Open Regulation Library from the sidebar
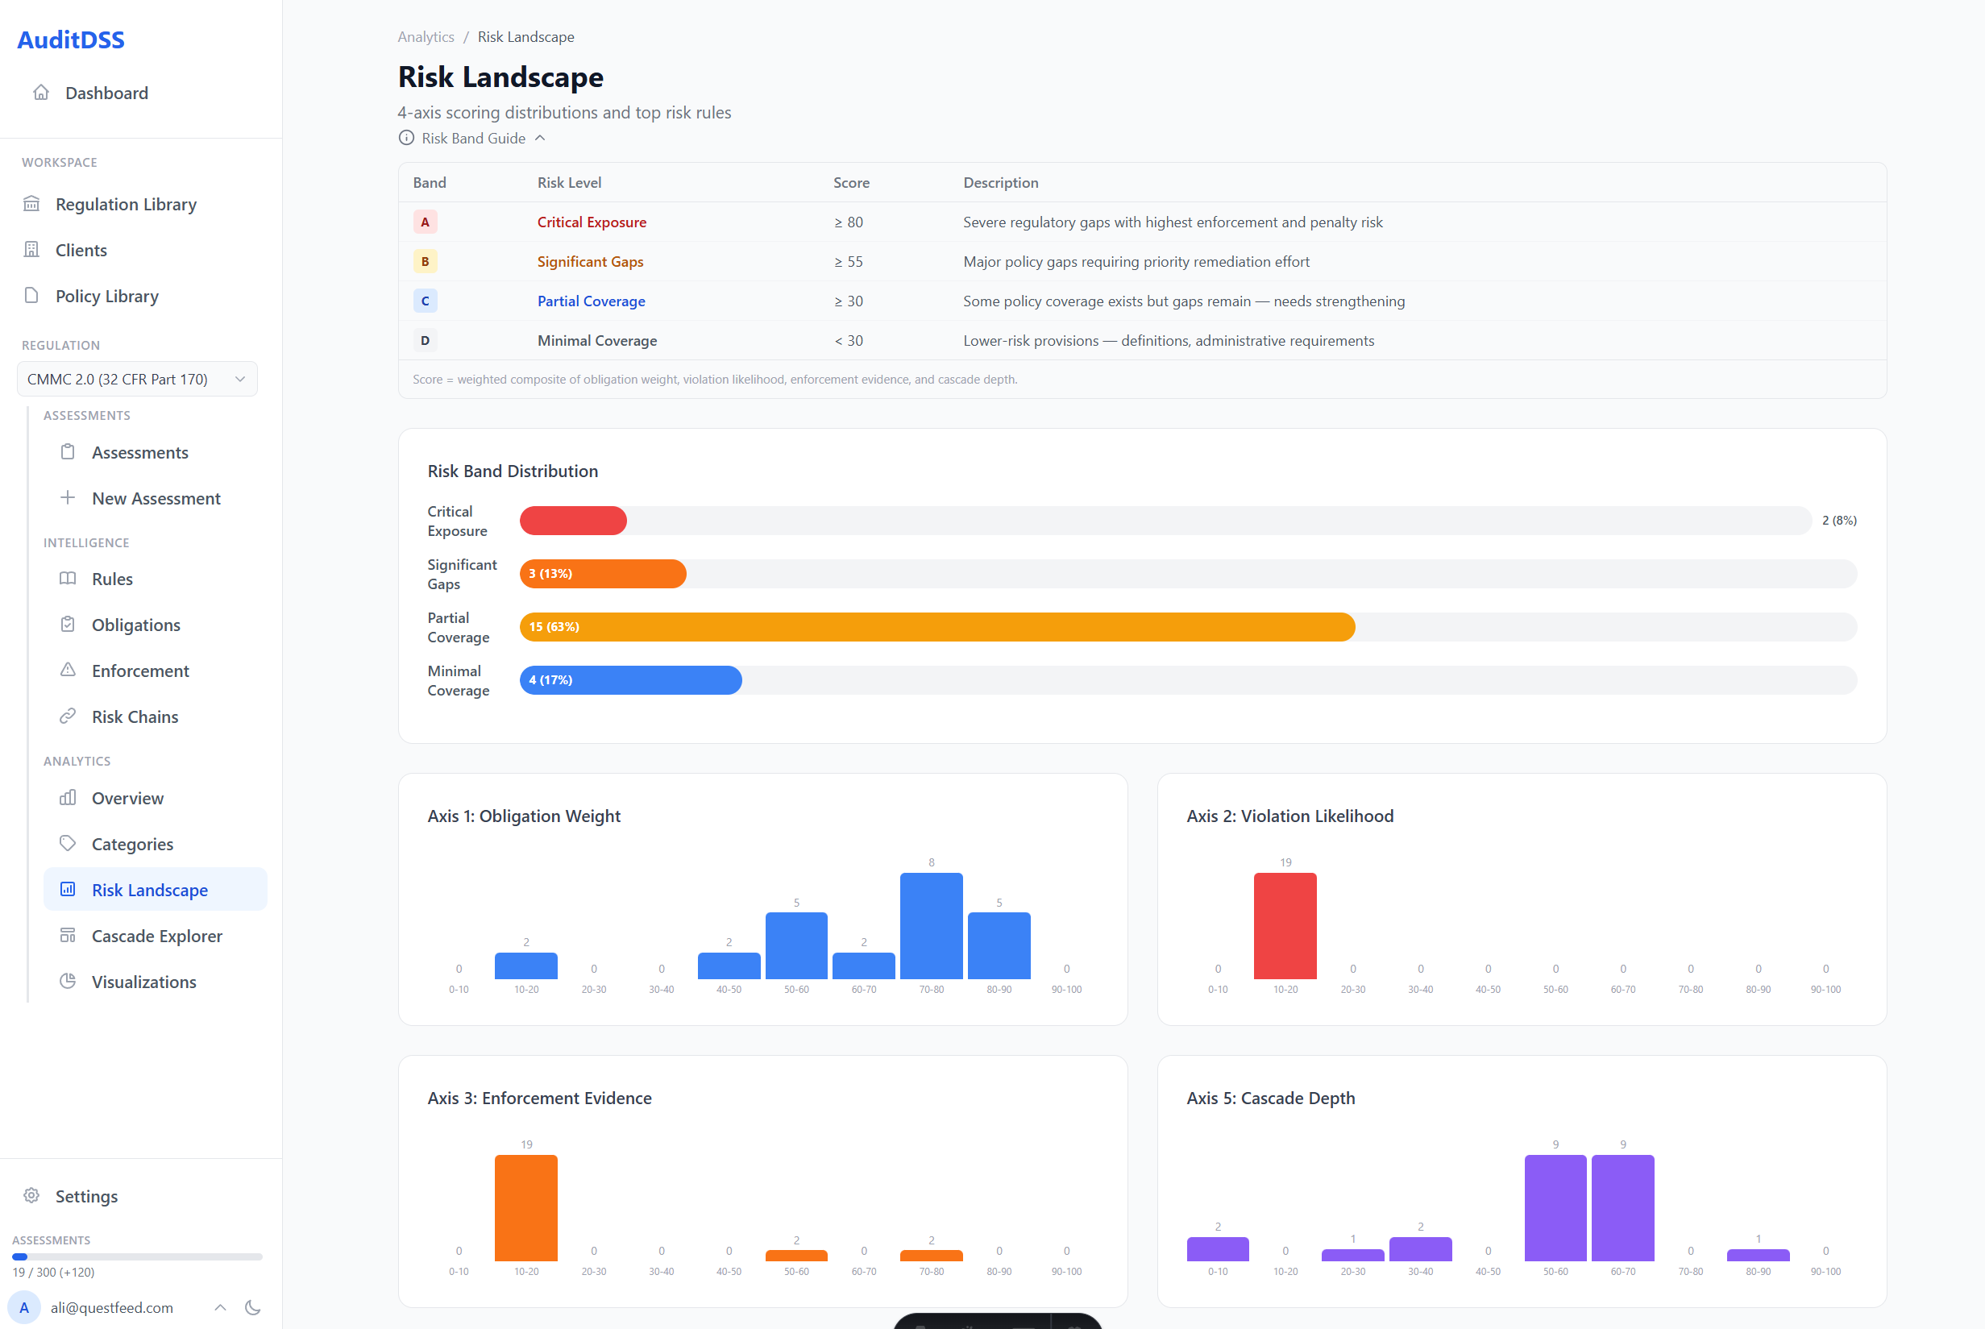The image size is (1985, 1329). 126,204
